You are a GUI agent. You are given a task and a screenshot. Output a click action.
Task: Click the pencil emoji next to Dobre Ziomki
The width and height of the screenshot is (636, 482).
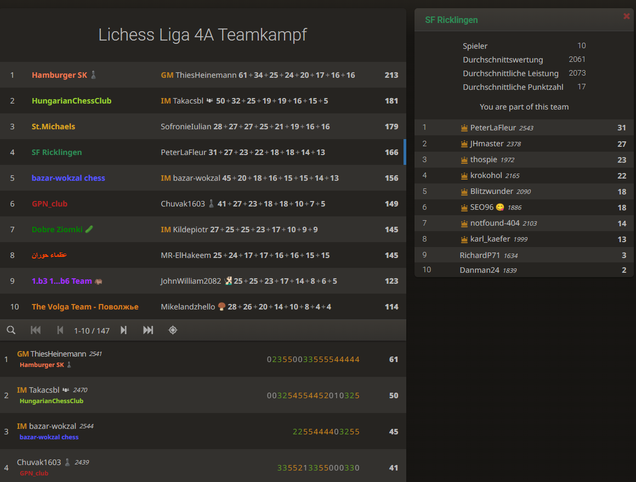coord(89,229)
